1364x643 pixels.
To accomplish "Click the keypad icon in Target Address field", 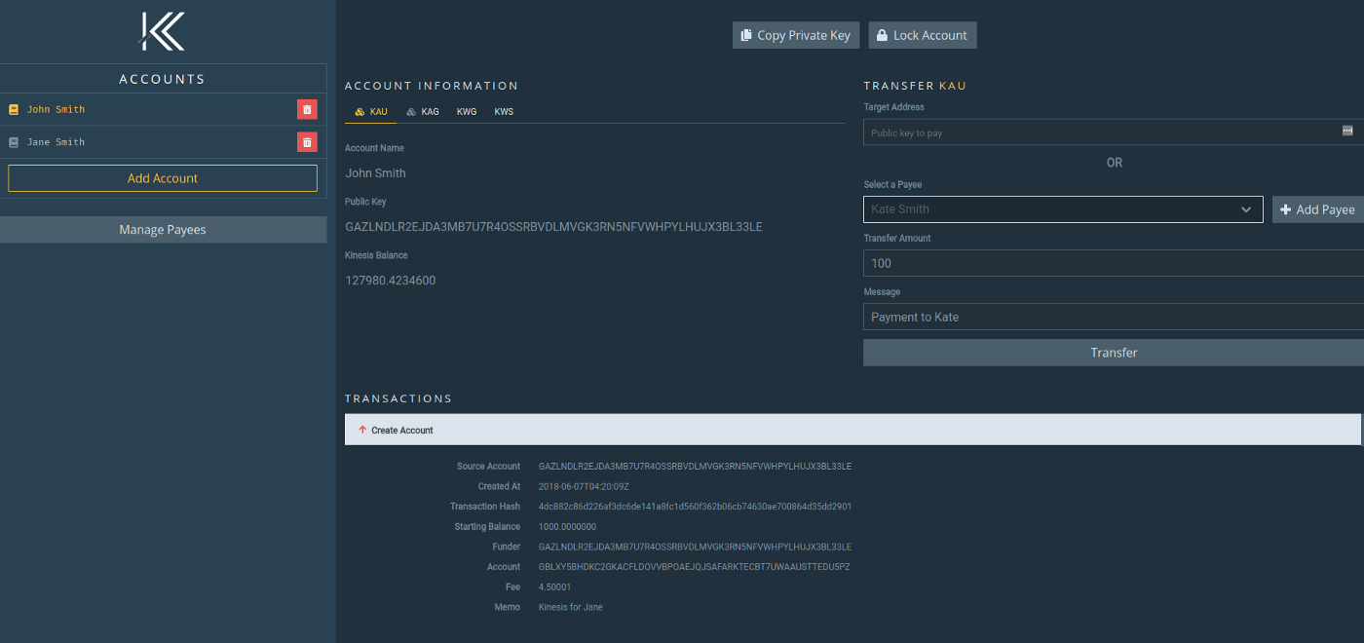I will (1347, 131).
